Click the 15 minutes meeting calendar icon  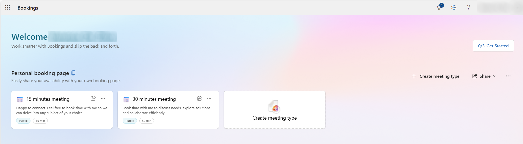(x=20, y=99)
